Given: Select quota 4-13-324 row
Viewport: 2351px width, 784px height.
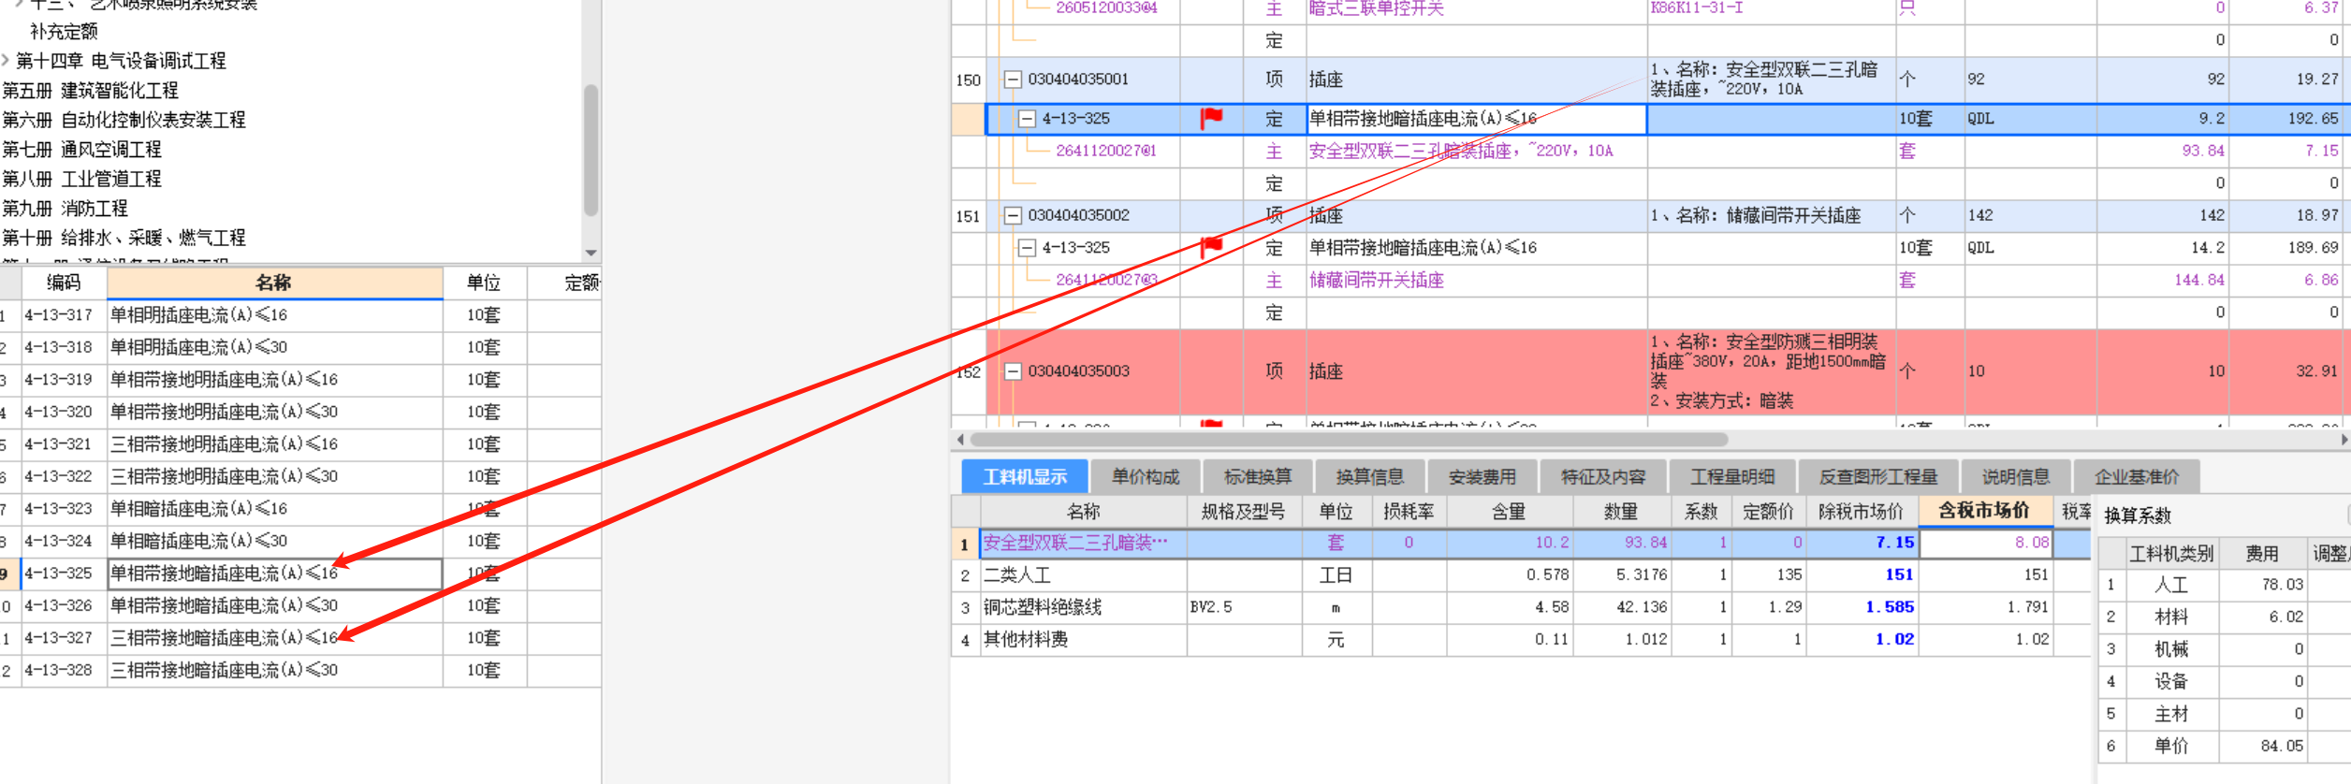Looking at the screenshot, I should coord(299,541).
